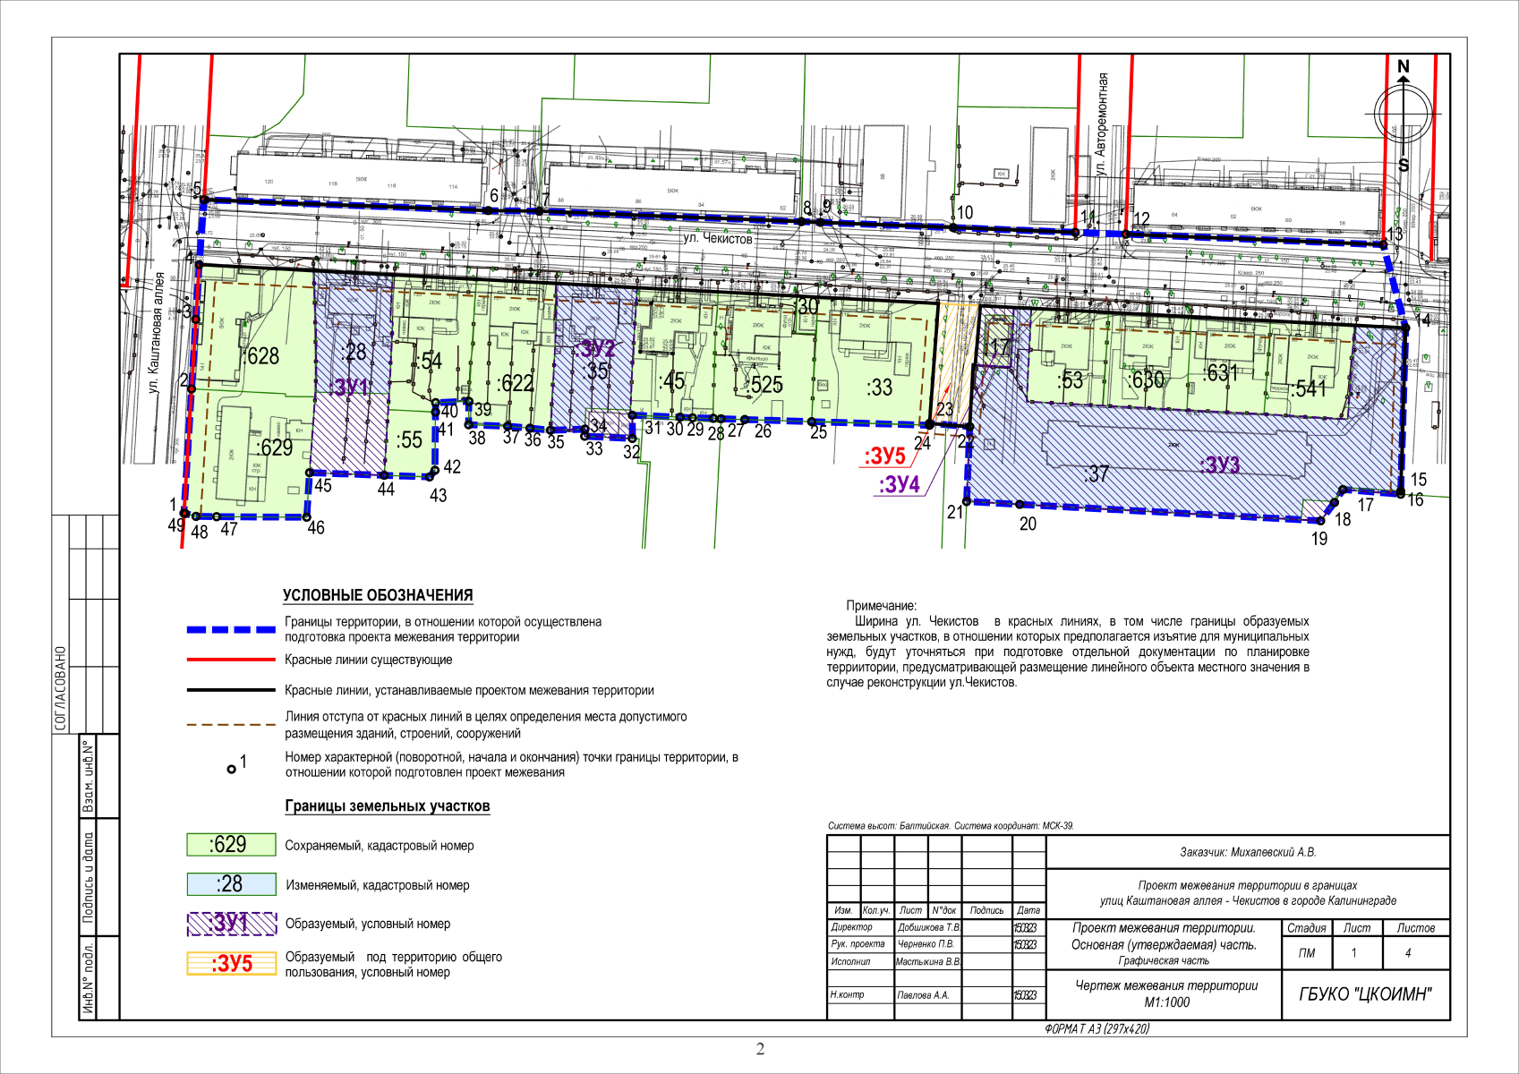Viewport: 1519px width, 1074px height.
Task: Select parcel :525 on the map
Action: (764, 385)
